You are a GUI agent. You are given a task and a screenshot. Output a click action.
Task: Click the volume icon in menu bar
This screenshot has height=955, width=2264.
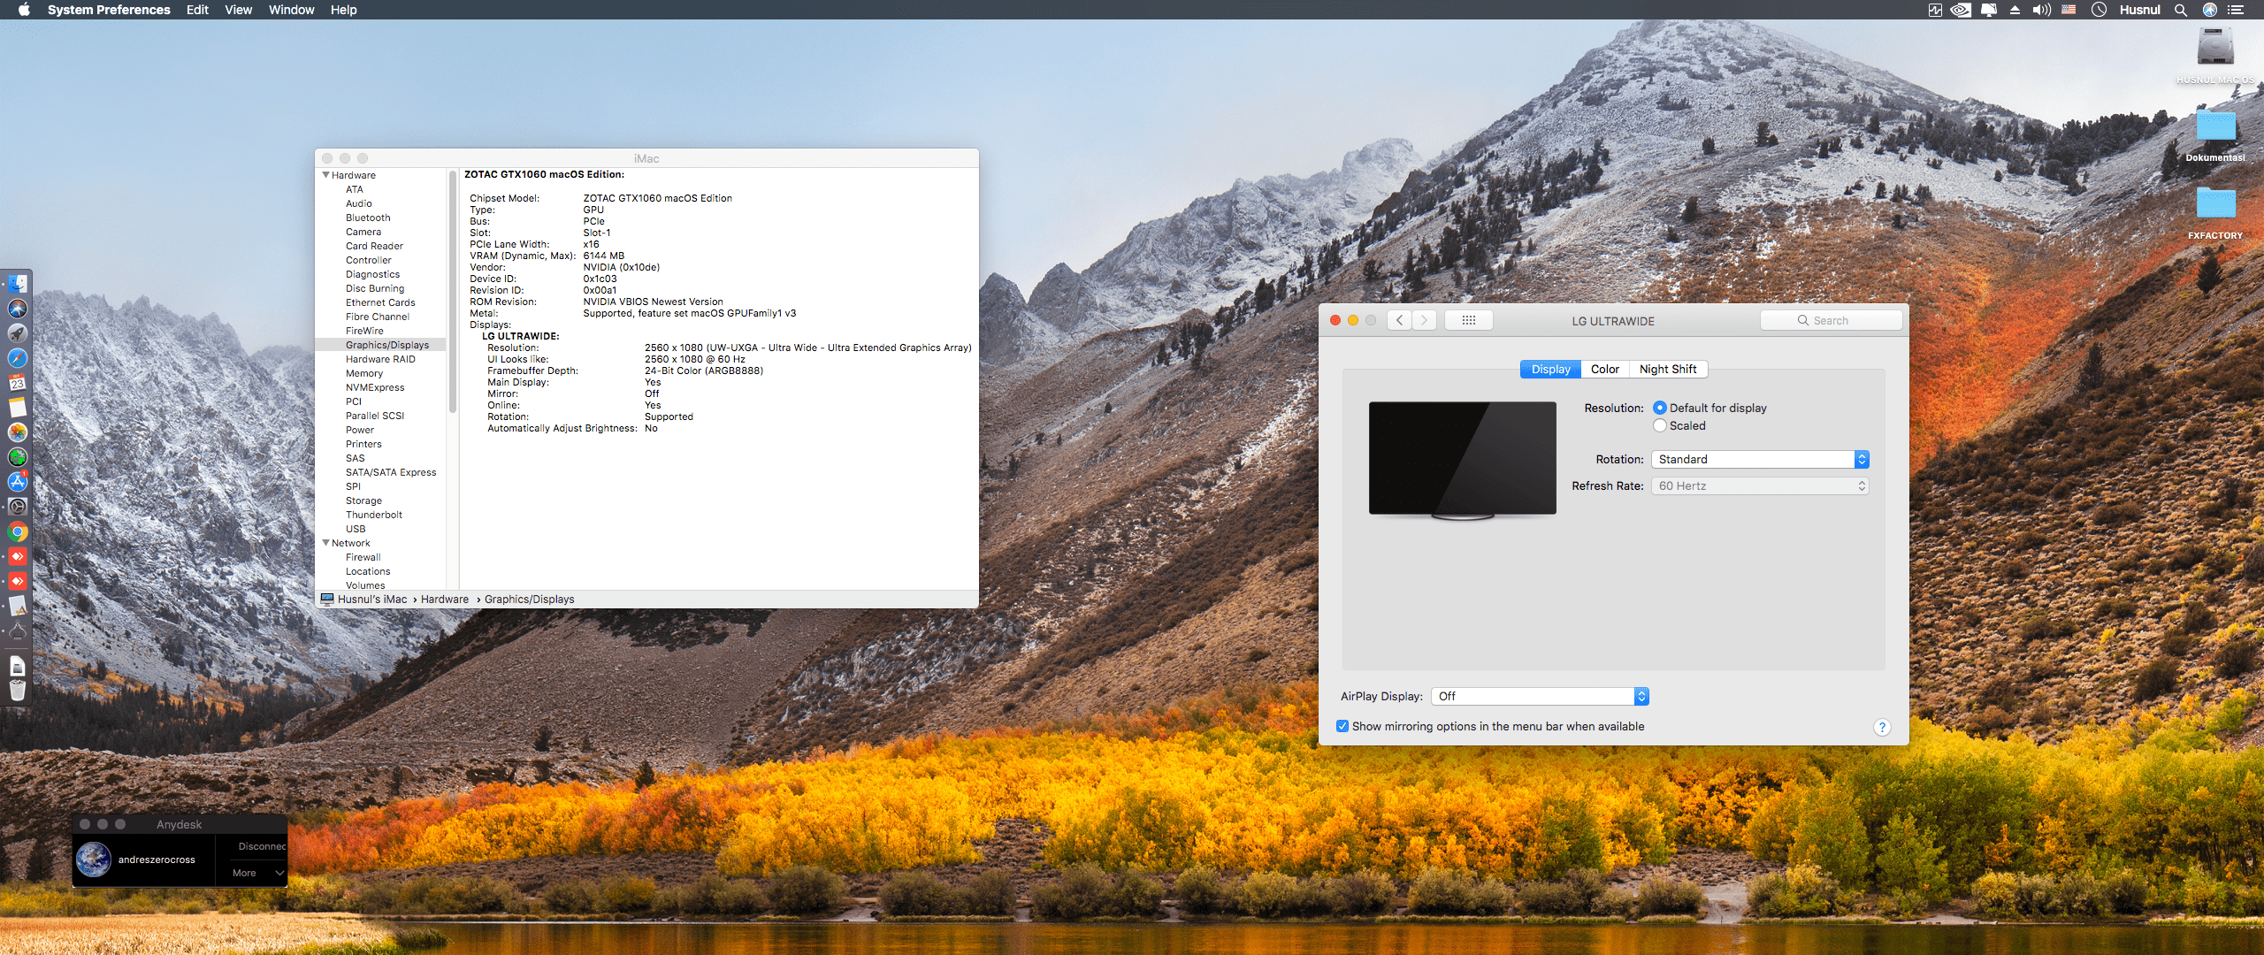click(2041, 10)
